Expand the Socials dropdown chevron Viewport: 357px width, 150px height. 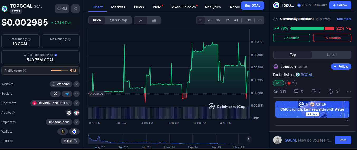click(x=76, y=94)
